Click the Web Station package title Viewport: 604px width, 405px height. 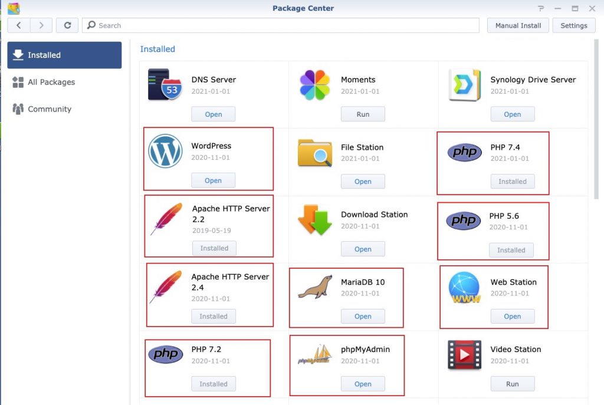pos(514,282)
